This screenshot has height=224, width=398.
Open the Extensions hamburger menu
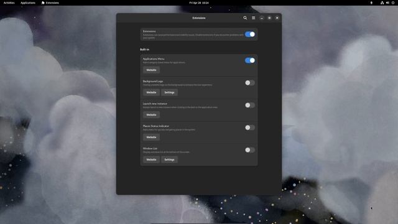coord(253,18)
